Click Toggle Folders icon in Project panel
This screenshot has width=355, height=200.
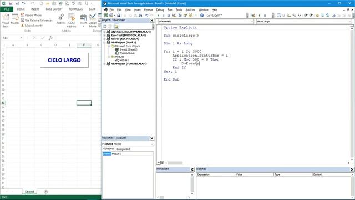pyautogui.click(x=116, y=26)
